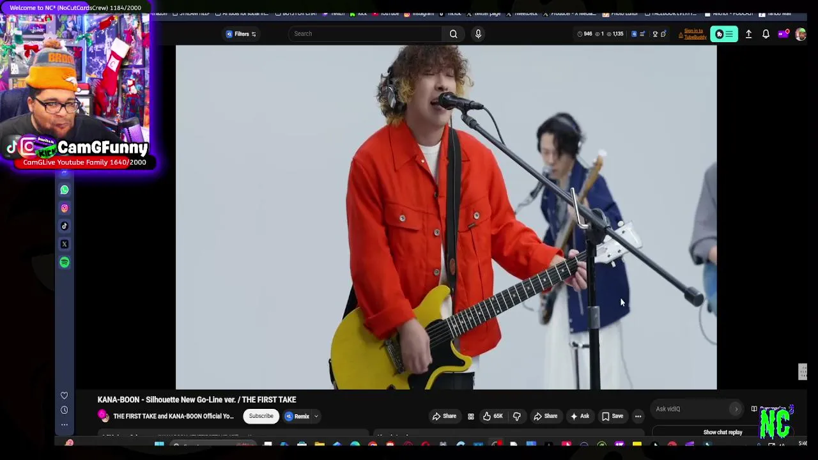Open the Yahoo Mail bookmark
Viewport: 818px width, 460px height.
click(775, 13)
